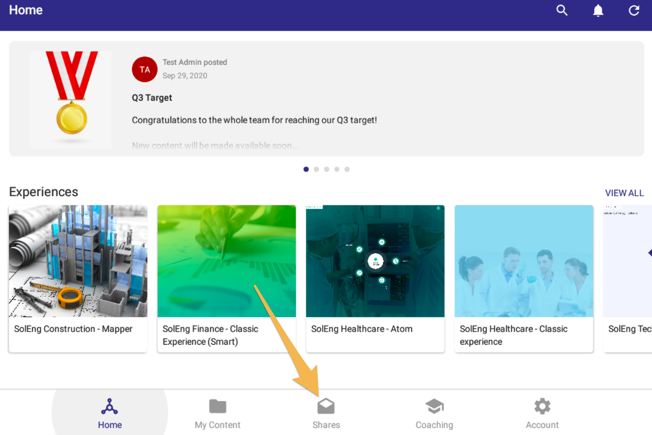Click the refresh icon in header

[634, 10]
